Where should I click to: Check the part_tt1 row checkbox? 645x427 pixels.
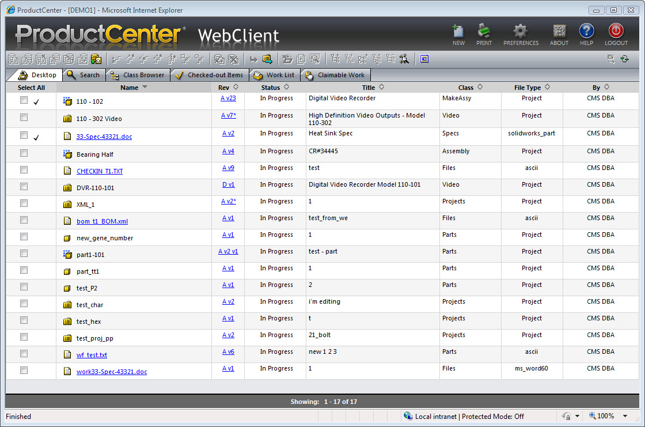click(24, 270)
